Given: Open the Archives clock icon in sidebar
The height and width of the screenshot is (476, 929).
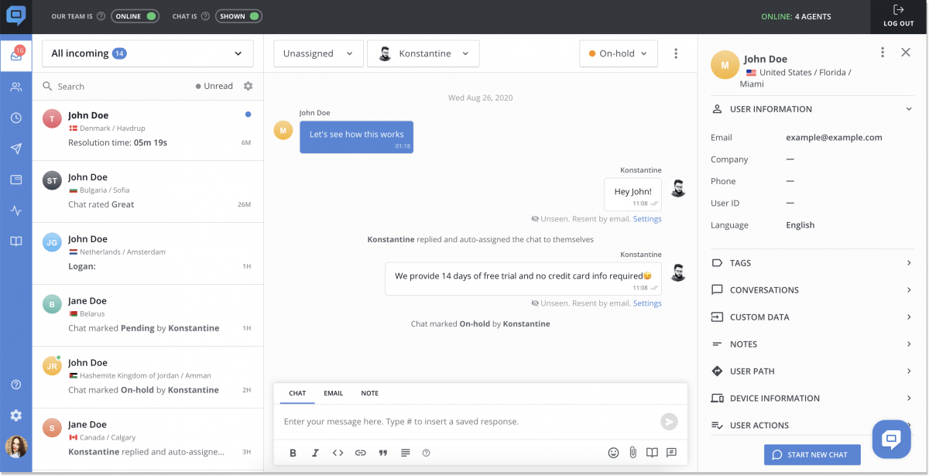Looking at the screenshot, I should pyautogui.click(x=15, y=117).
